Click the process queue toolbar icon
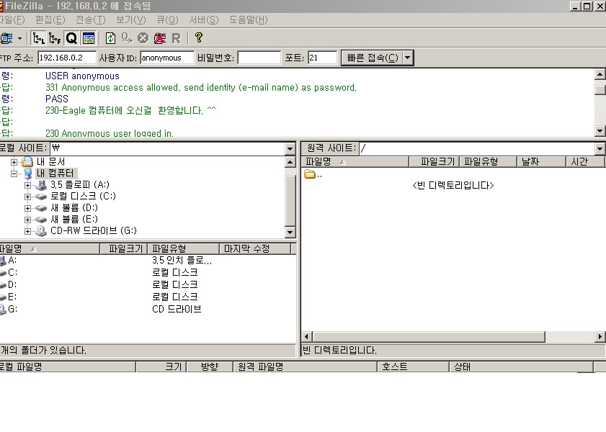 coord(126,38)
